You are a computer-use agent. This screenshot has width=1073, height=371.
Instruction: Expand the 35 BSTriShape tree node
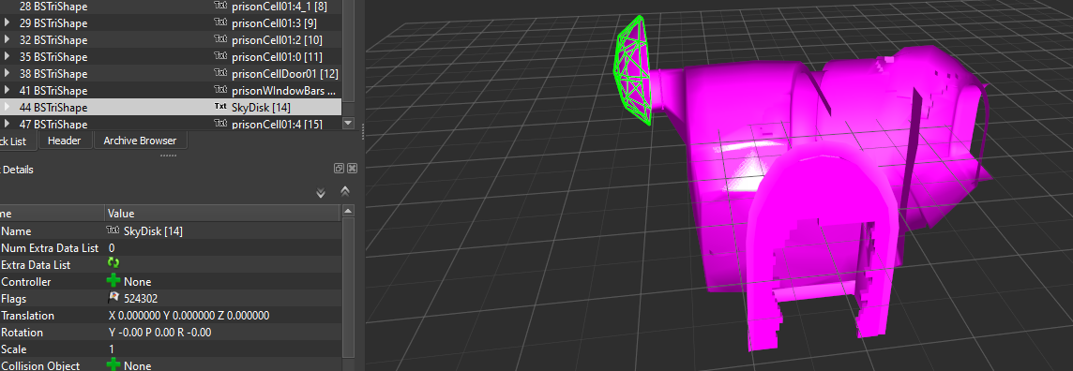7,56
